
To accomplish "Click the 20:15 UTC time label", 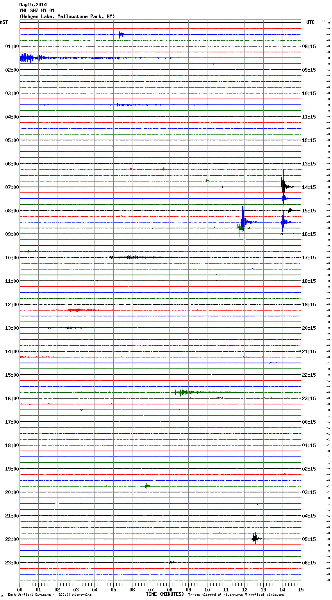I will pos(309,328).
